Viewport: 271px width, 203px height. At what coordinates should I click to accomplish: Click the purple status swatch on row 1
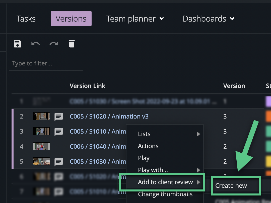tap(268, 101)
